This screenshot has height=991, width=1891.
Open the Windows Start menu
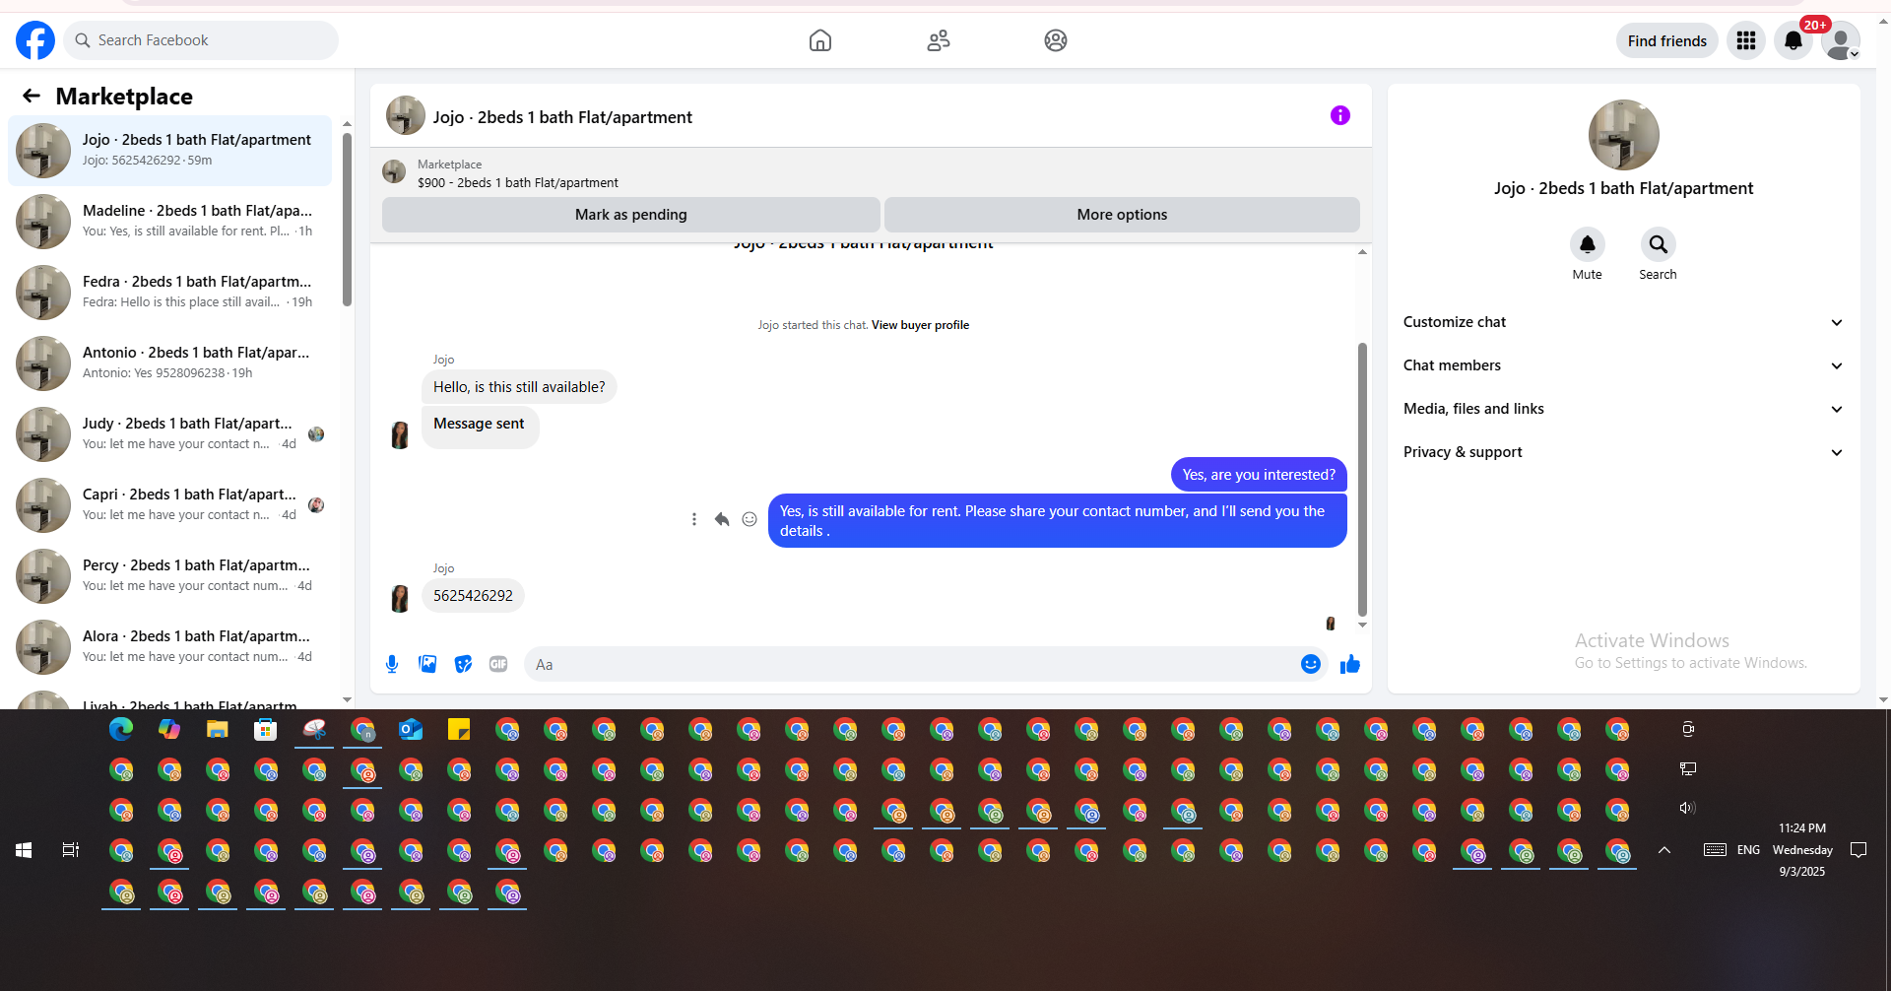(24, 849)
